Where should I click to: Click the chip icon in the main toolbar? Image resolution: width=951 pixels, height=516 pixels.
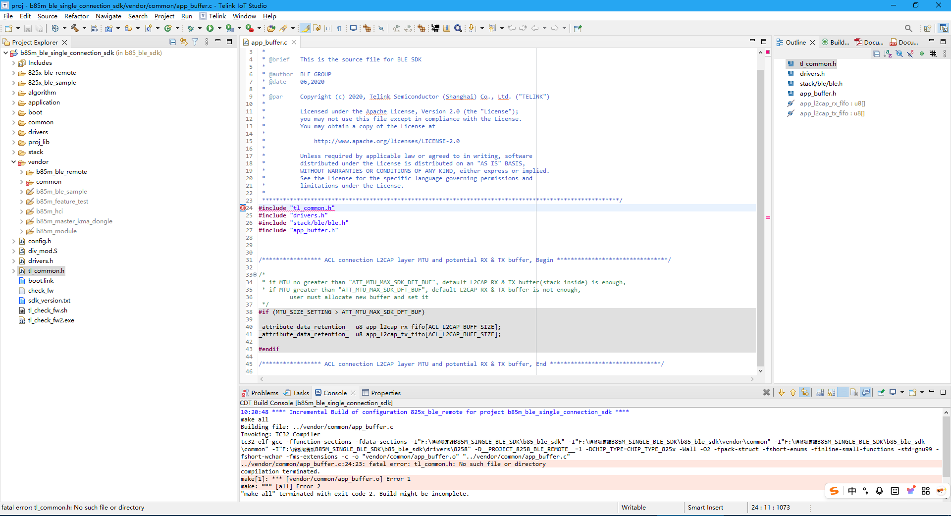(435, 28)
